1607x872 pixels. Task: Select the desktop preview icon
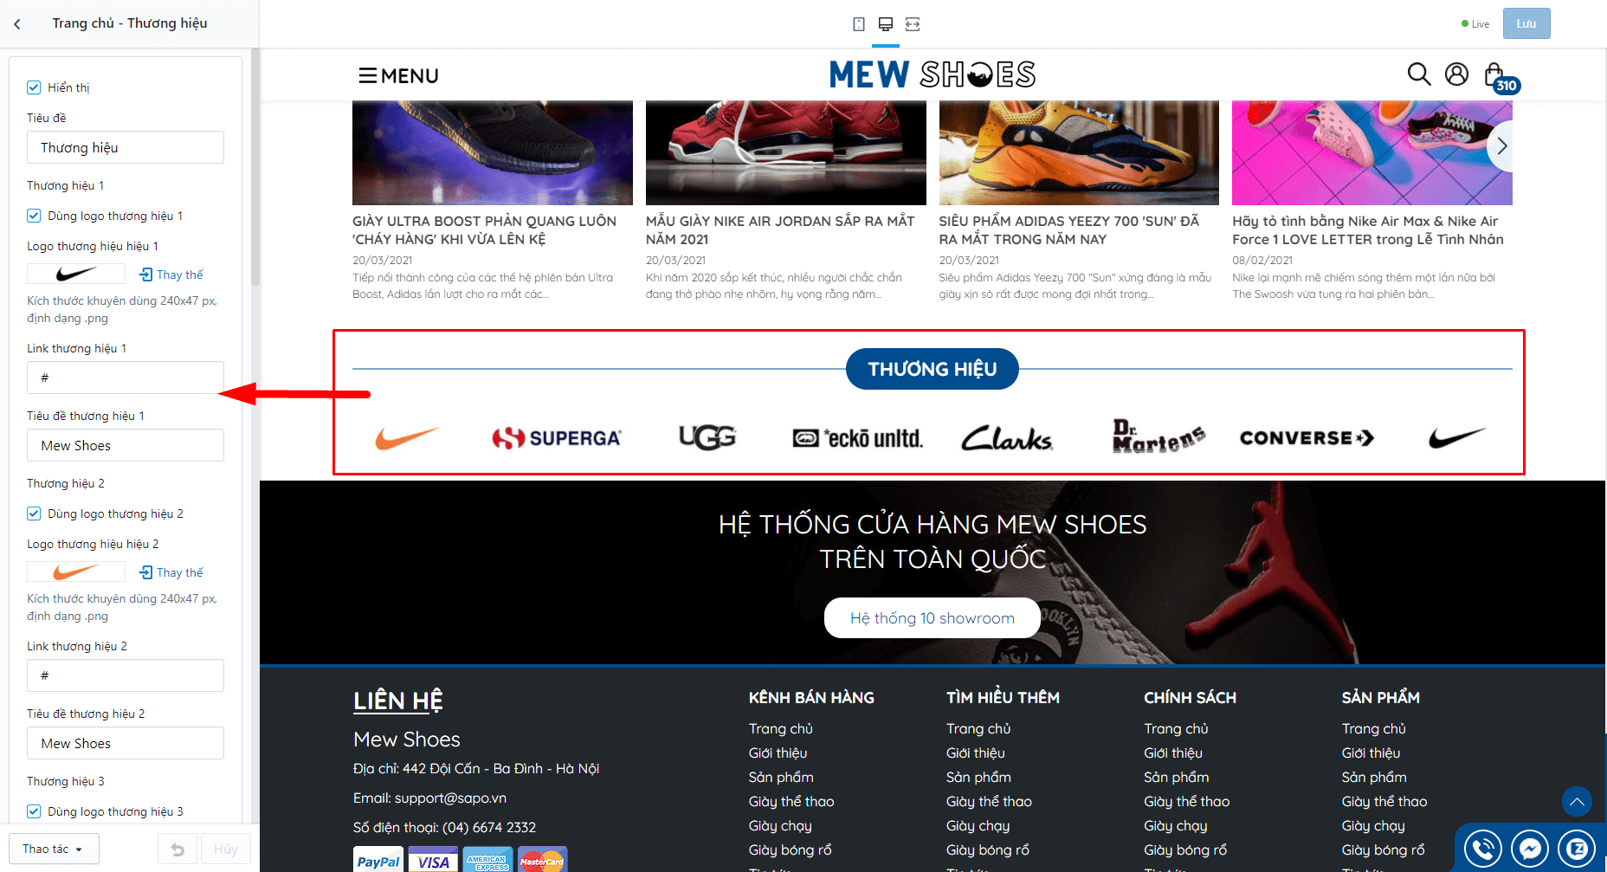pyautogui.click(x=886, y=24)
